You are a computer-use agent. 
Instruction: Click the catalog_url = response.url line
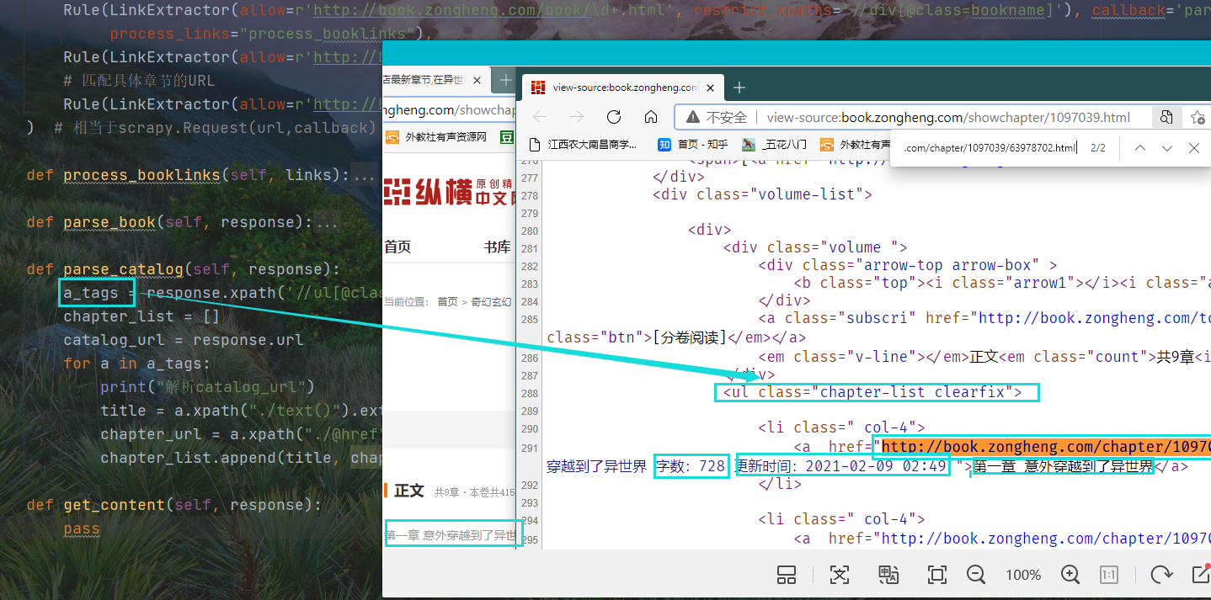(x=184, y=340)
